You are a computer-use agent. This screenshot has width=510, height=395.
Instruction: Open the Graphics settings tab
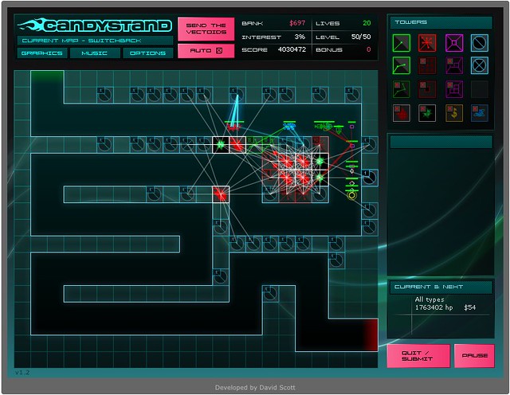click(x=42, y=53)
